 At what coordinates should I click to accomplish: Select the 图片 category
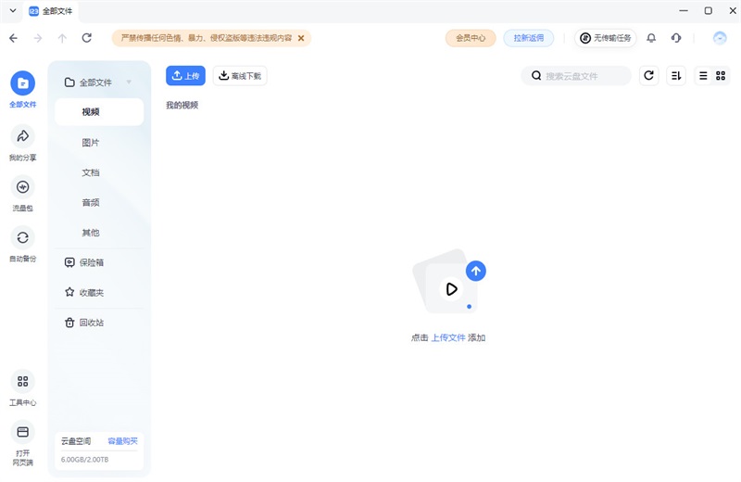pos(91,143)
